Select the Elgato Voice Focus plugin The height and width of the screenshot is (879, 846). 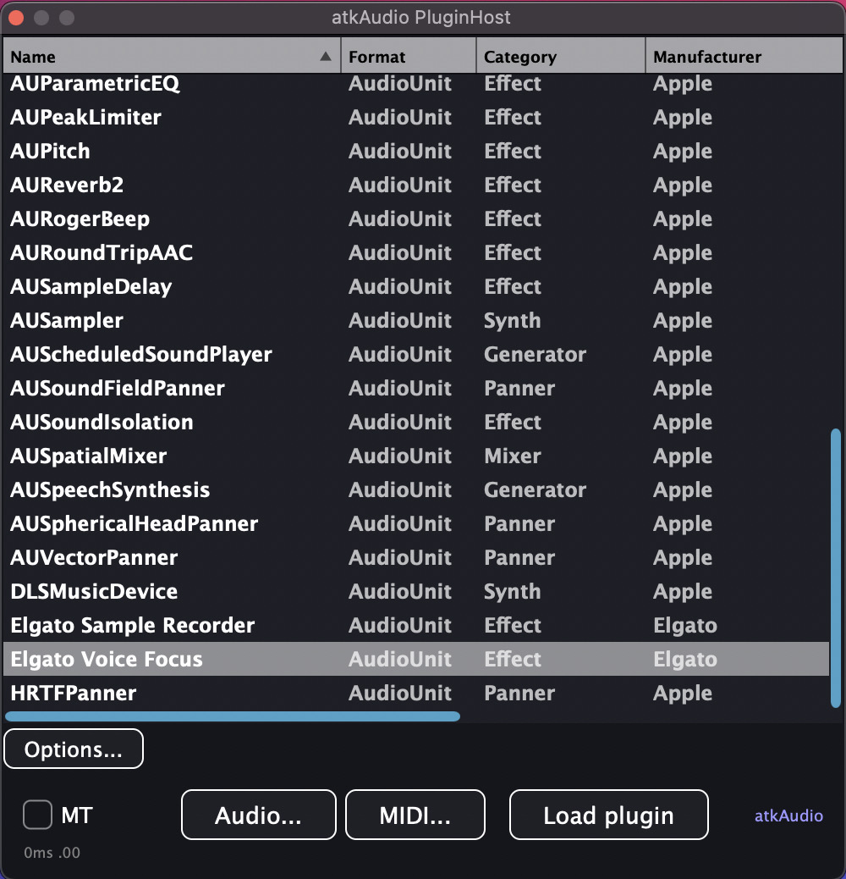tap(107, 660)
